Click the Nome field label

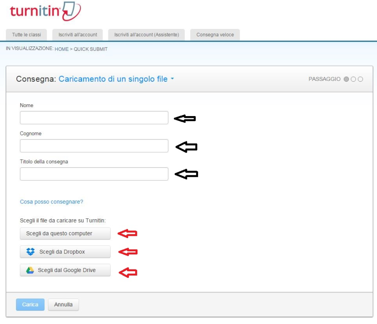26,105
